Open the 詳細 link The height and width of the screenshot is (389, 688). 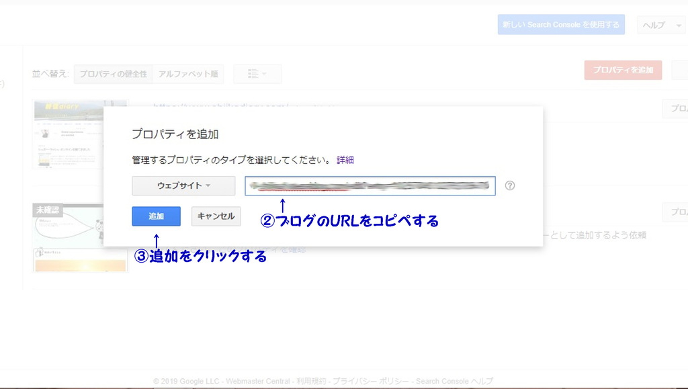point(345,160)
